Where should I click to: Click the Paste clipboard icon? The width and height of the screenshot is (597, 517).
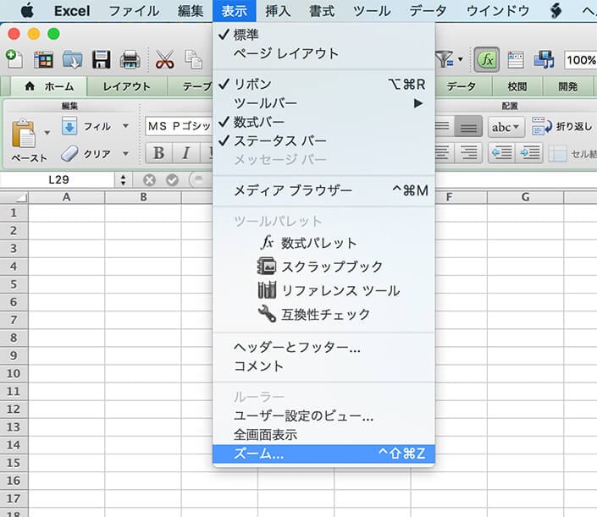(24, 133)
